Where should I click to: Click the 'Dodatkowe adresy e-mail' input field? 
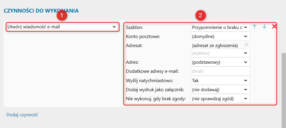(x=220, y=71)
